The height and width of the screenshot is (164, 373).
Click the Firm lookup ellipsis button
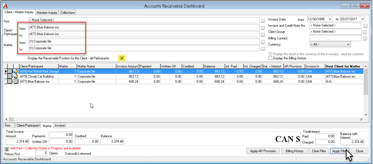click(263, 21)
